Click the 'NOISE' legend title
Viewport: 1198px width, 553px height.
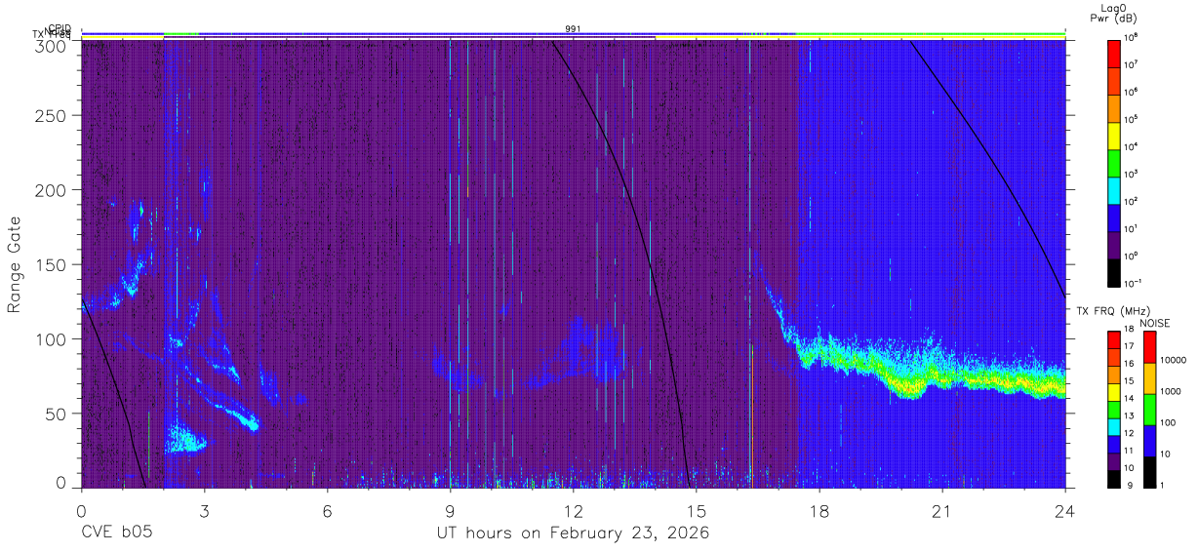1155,323
